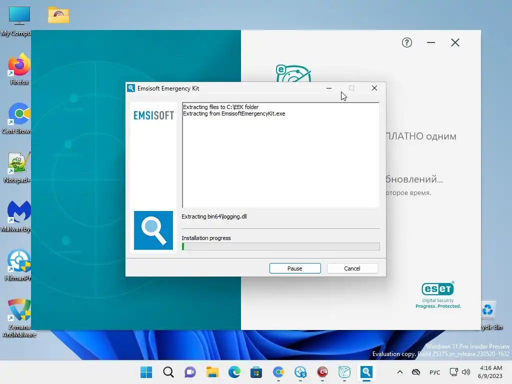Open the Windows Start menu
This screenshot has width=512, height=384.
pos(146,372)
